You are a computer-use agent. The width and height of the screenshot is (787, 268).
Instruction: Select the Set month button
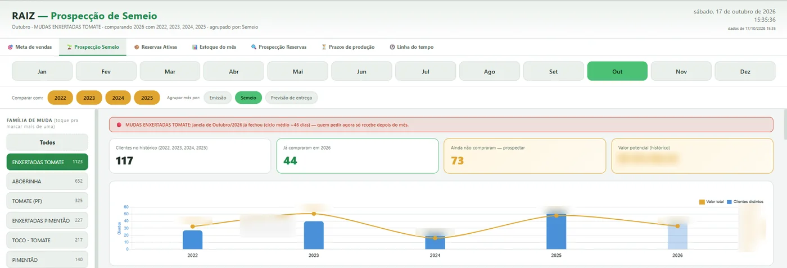tap(554, 71)
